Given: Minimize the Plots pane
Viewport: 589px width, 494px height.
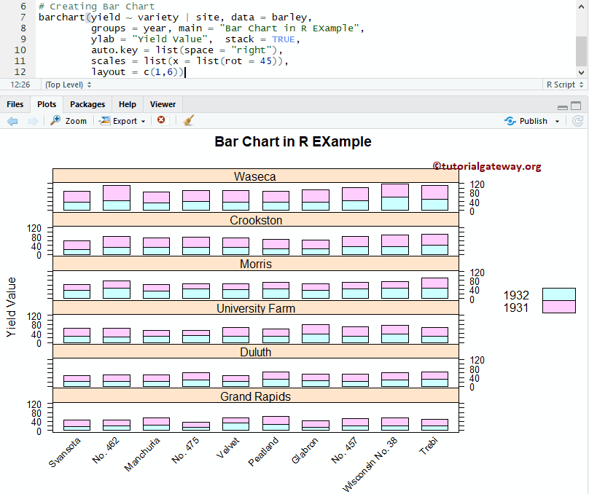Looking at the screenshot, I should click(562, 106).
